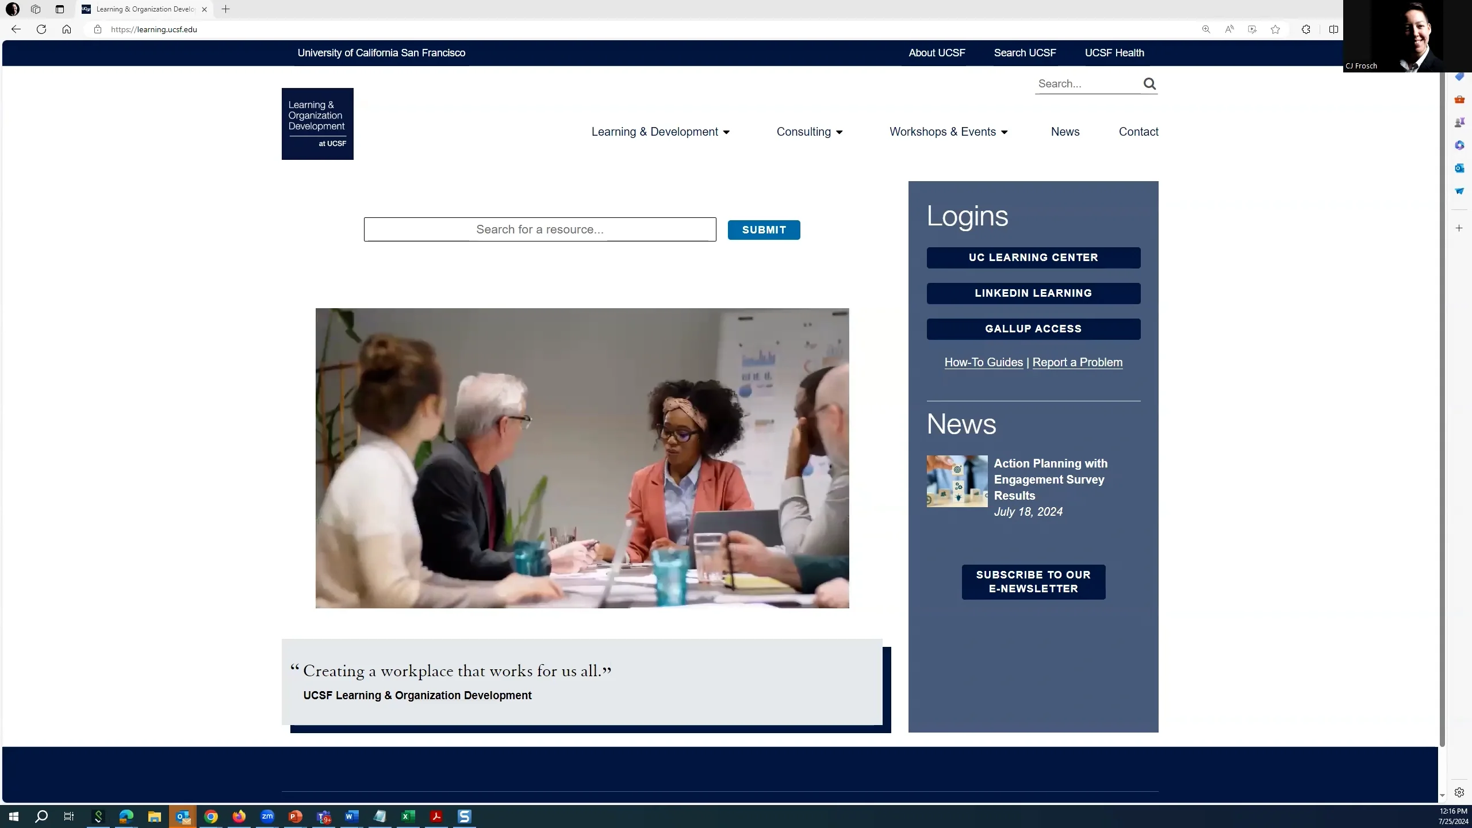
Task: Click the browser home icon
Action: click(67, 29)
